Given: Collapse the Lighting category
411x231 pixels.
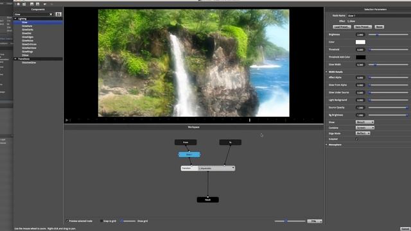Looking at the screenshot, I should point(15,19).
